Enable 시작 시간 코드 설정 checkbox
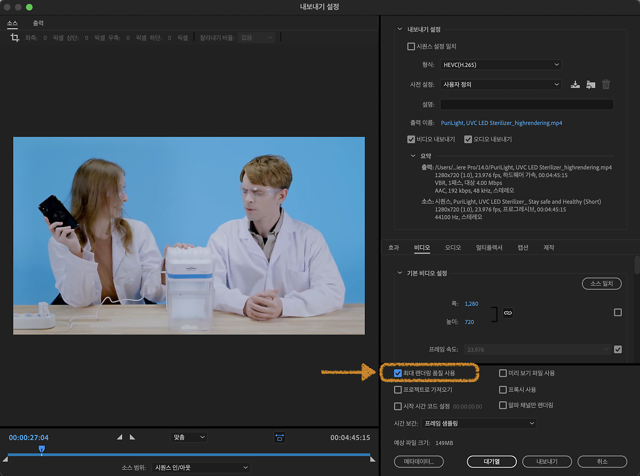 tap(398, 406)
